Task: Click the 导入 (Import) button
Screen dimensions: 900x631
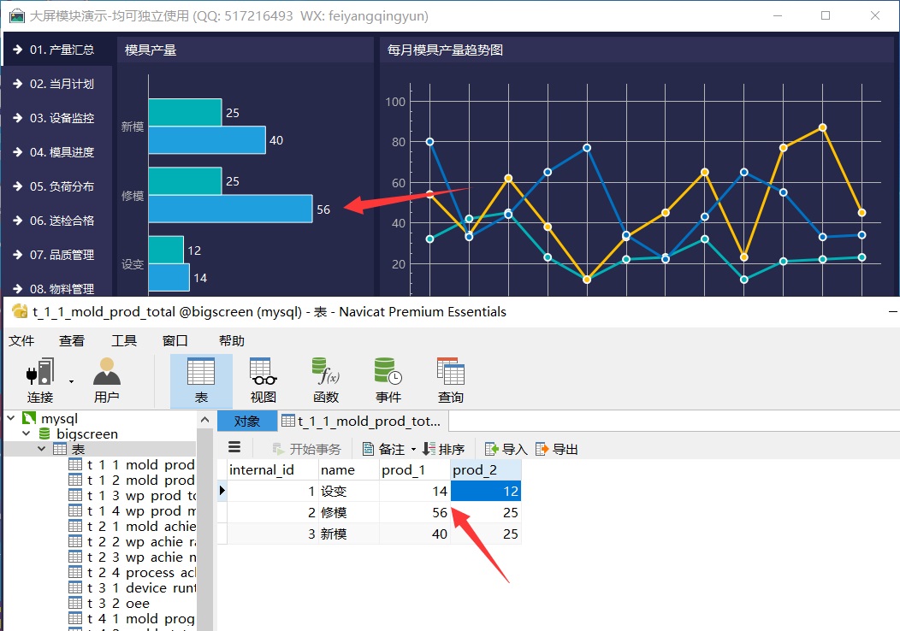Action: pos(506,449)
